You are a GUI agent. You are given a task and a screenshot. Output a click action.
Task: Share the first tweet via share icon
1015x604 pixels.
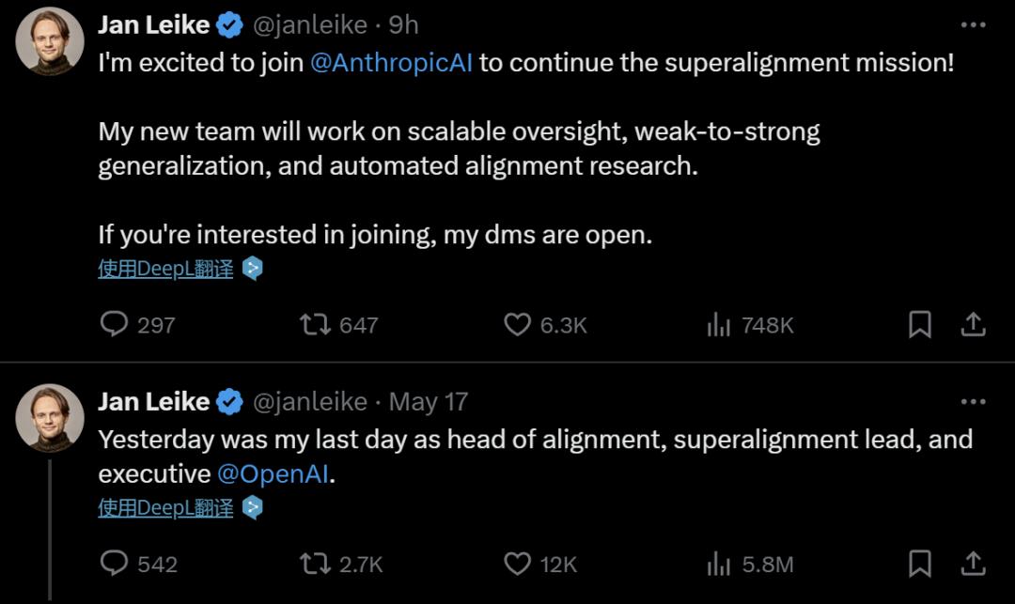[x=974, y=325]
